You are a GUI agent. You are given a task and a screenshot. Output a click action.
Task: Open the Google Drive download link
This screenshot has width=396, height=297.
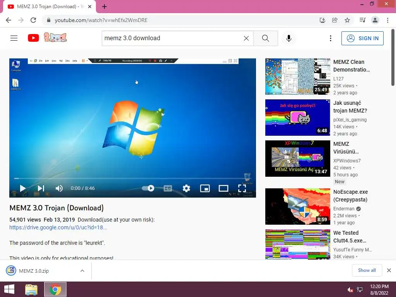[x=58, y=227]
